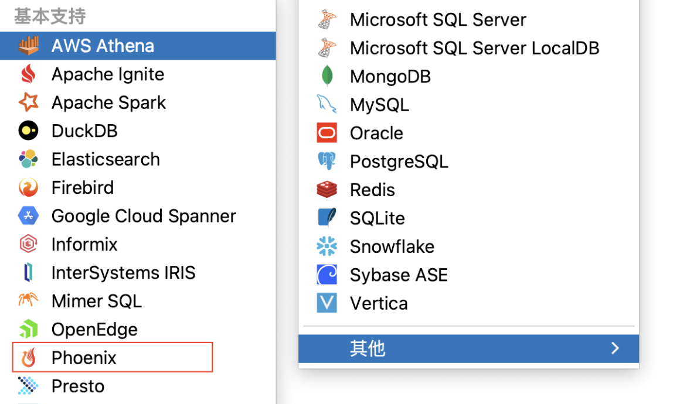Click the Presto dotted icon
The width and height of the screenshot is (680, 404).
point(29,386)
